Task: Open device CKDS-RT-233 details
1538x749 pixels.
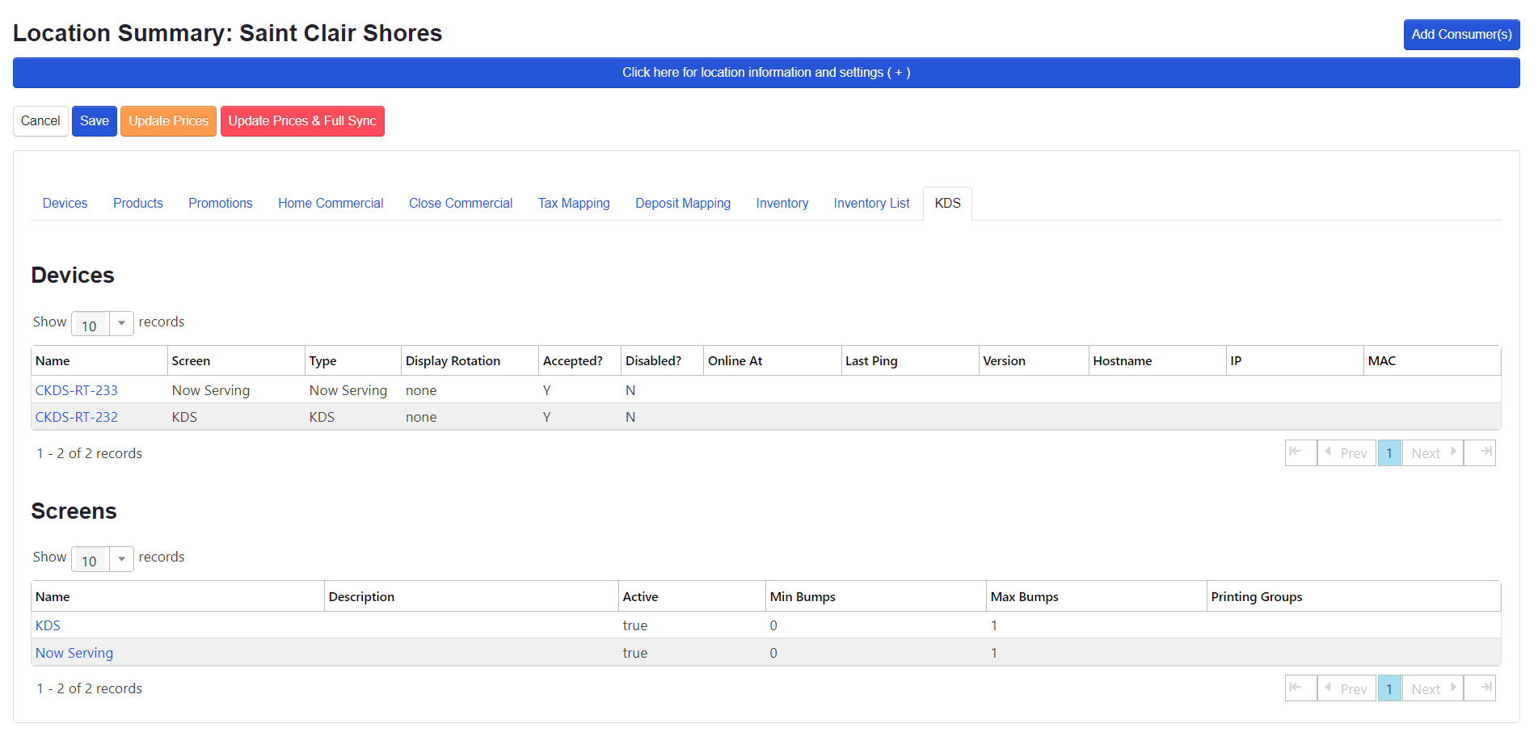Action: click(x=76, y=389)
